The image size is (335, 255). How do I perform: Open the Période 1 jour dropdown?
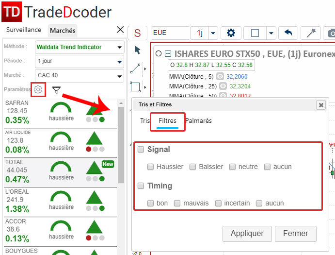click(x=80, y=61)
